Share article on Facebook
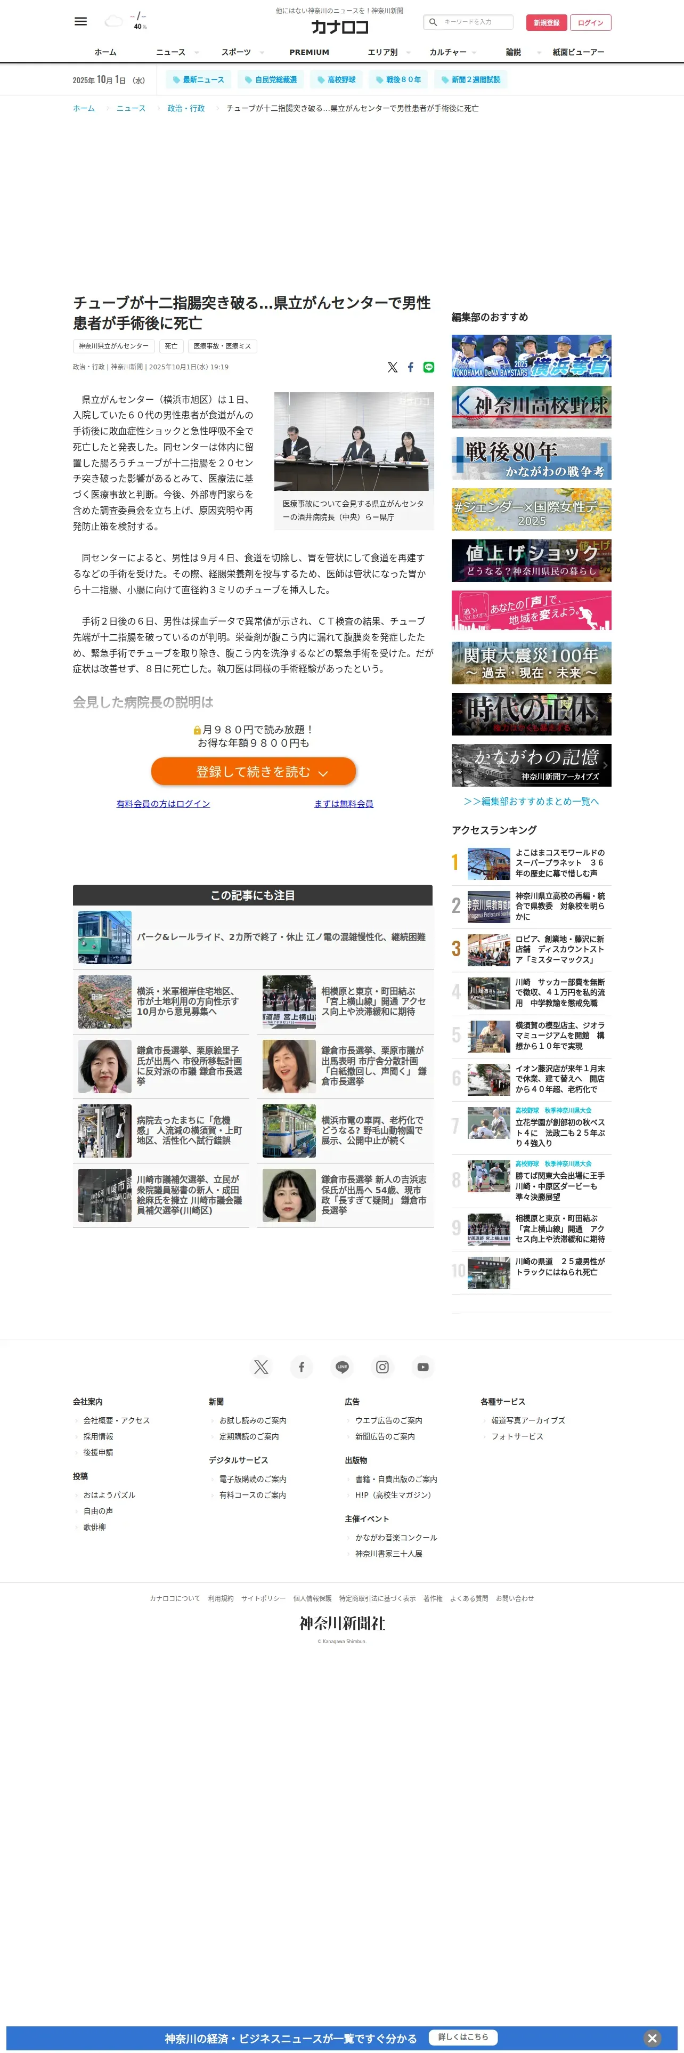This screenshot has height=2053, width=684. coord(411,367)
